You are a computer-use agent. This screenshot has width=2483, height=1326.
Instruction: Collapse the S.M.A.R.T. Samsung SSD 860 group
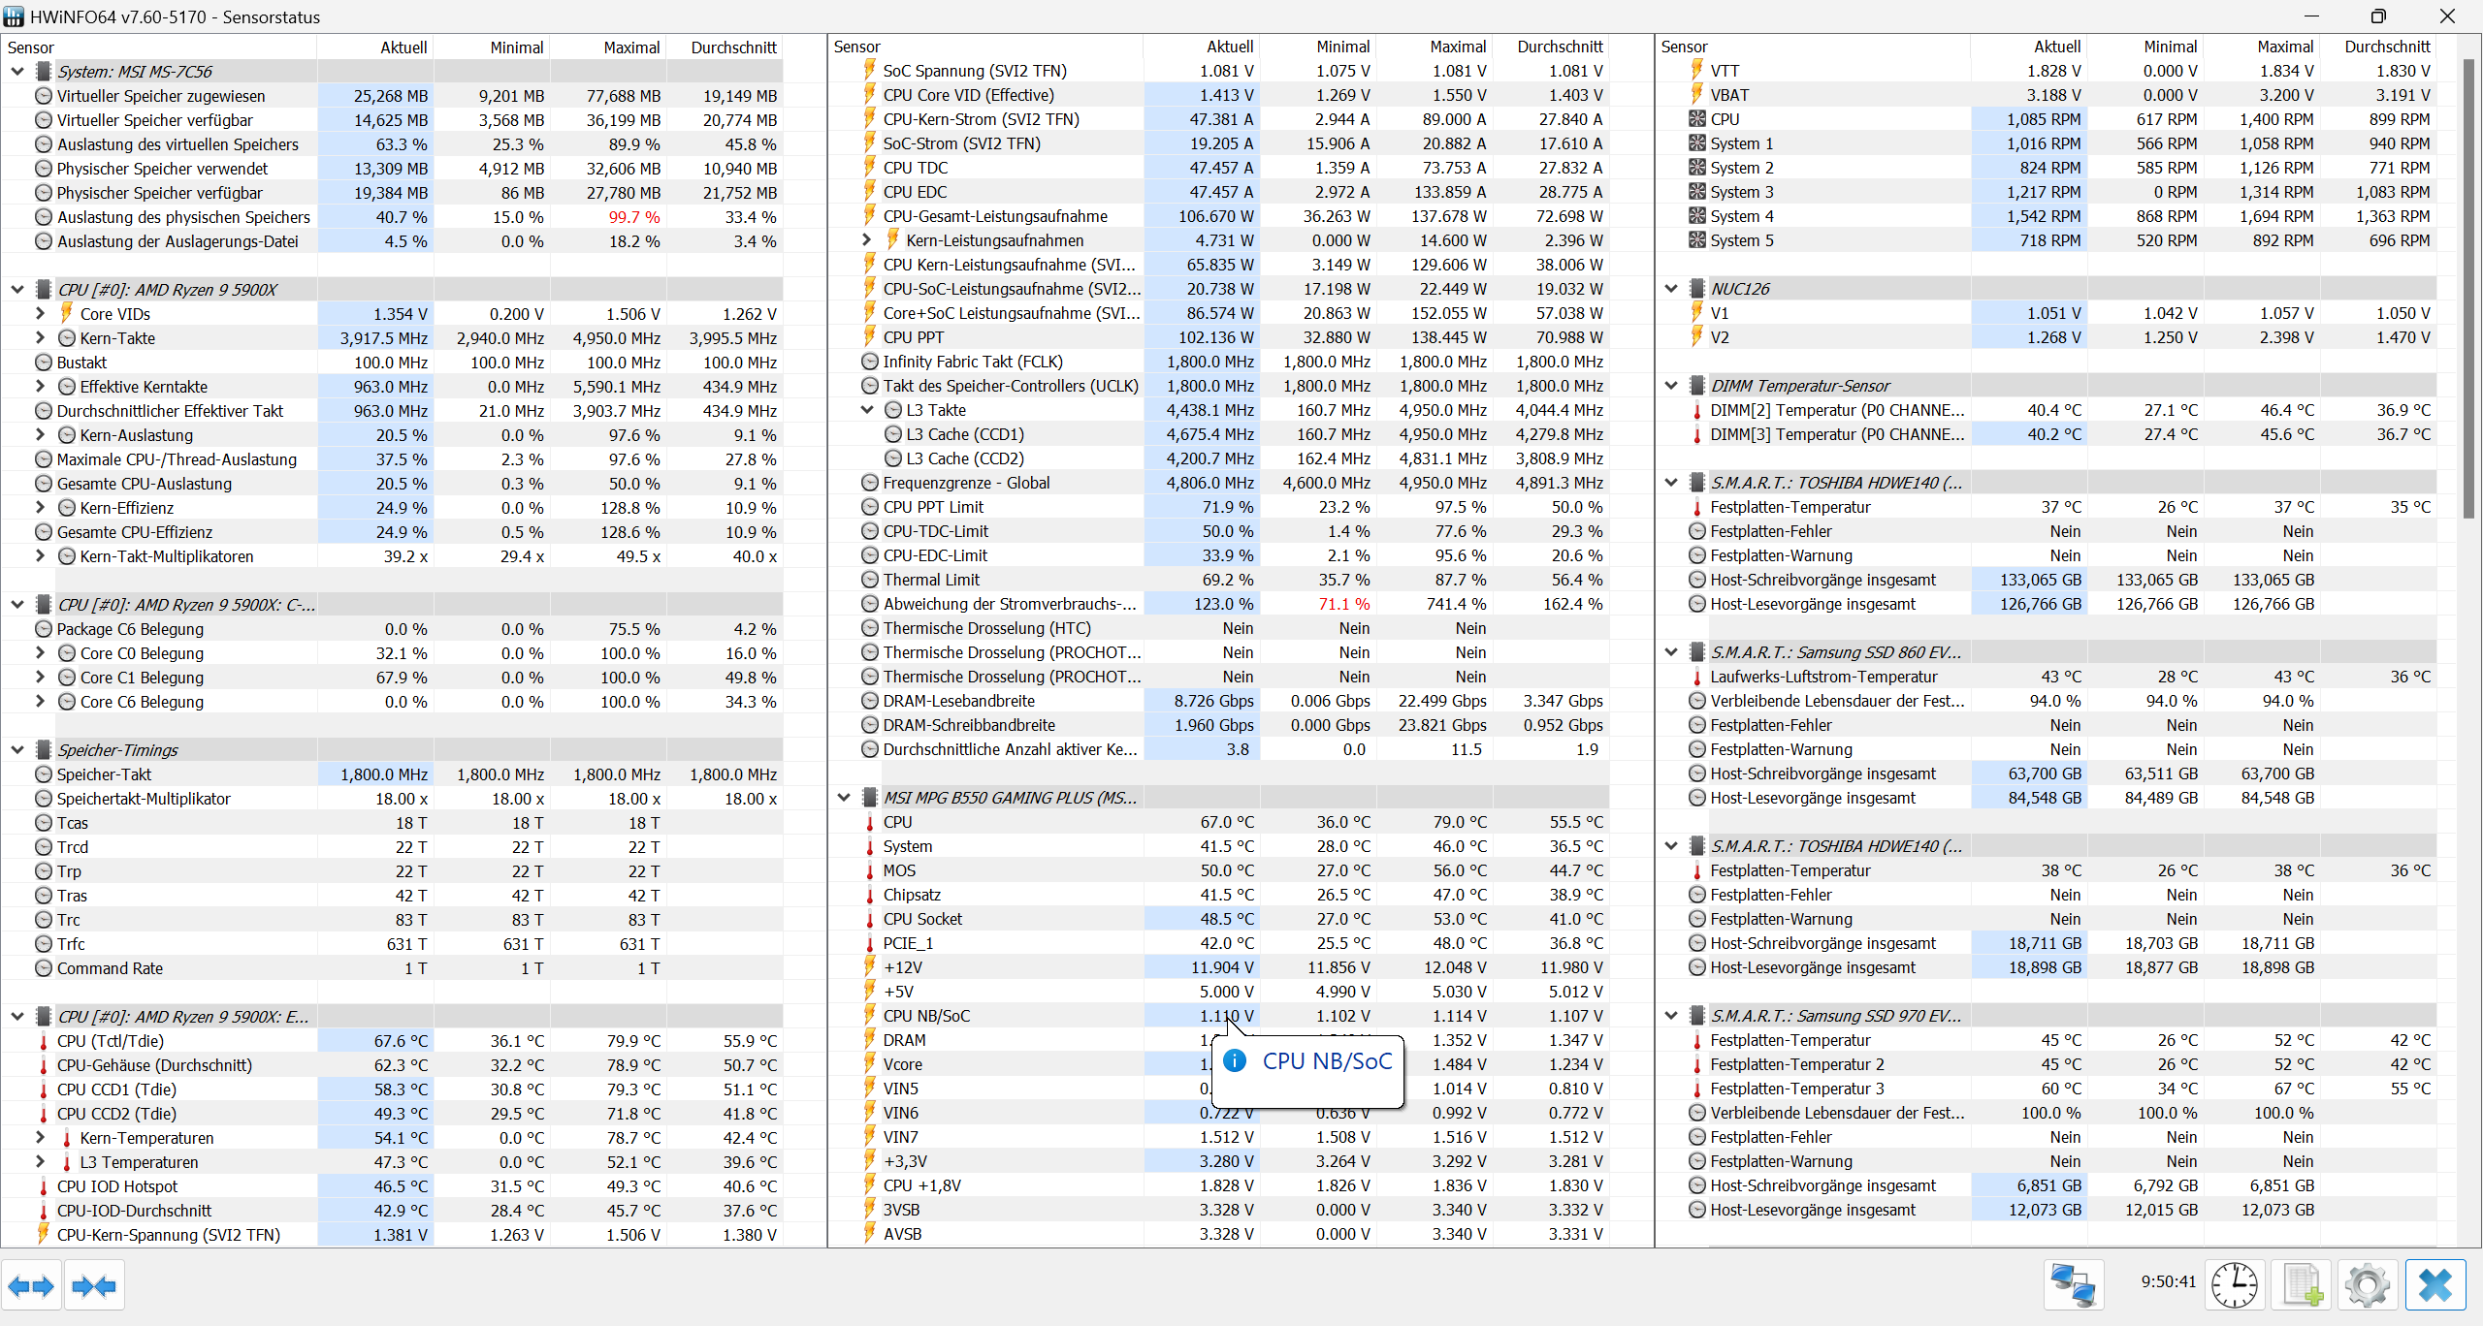1671,651
